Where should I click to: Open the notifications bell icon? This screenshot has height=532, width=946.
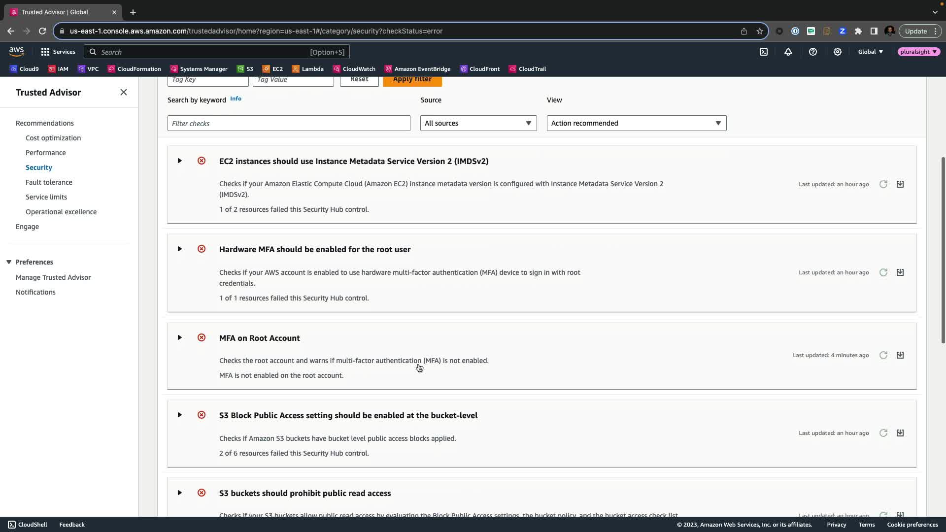[x=788, y=52]
